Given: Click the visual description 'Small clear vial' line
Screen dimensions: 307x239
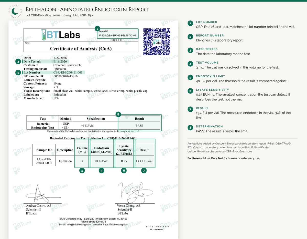Looking at the screenshot, I should [101, 91].
